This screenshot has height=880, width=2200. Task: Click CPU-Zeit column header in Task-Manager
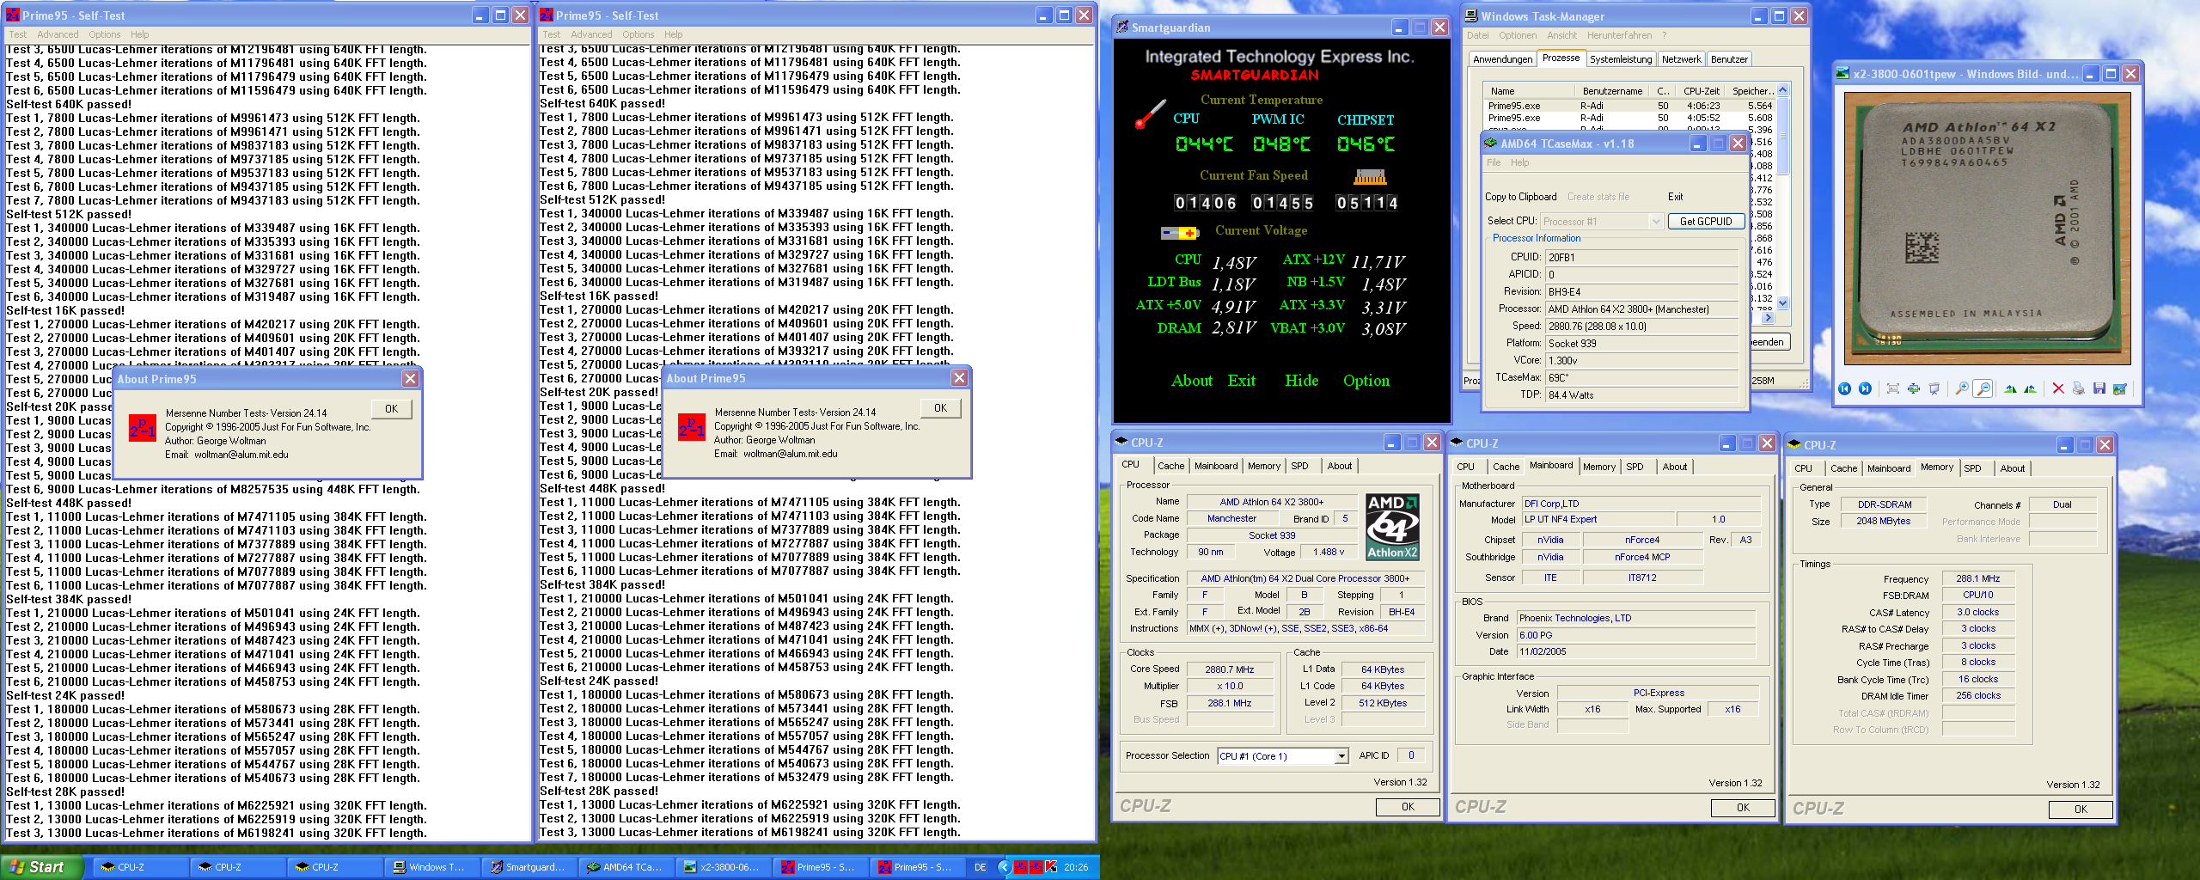pyautogui.click(x=1701, y=91)
